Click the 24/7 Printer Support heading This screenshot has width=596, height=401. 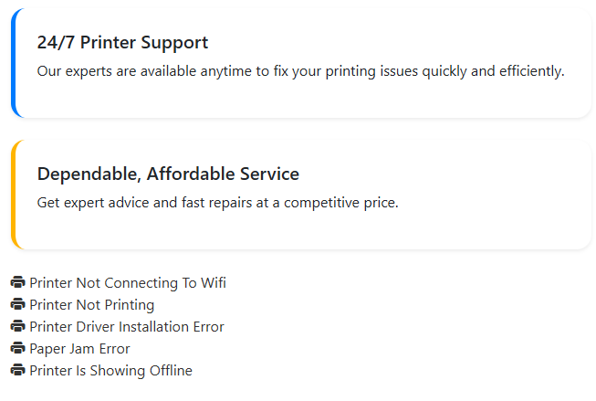tap(122, 43)
